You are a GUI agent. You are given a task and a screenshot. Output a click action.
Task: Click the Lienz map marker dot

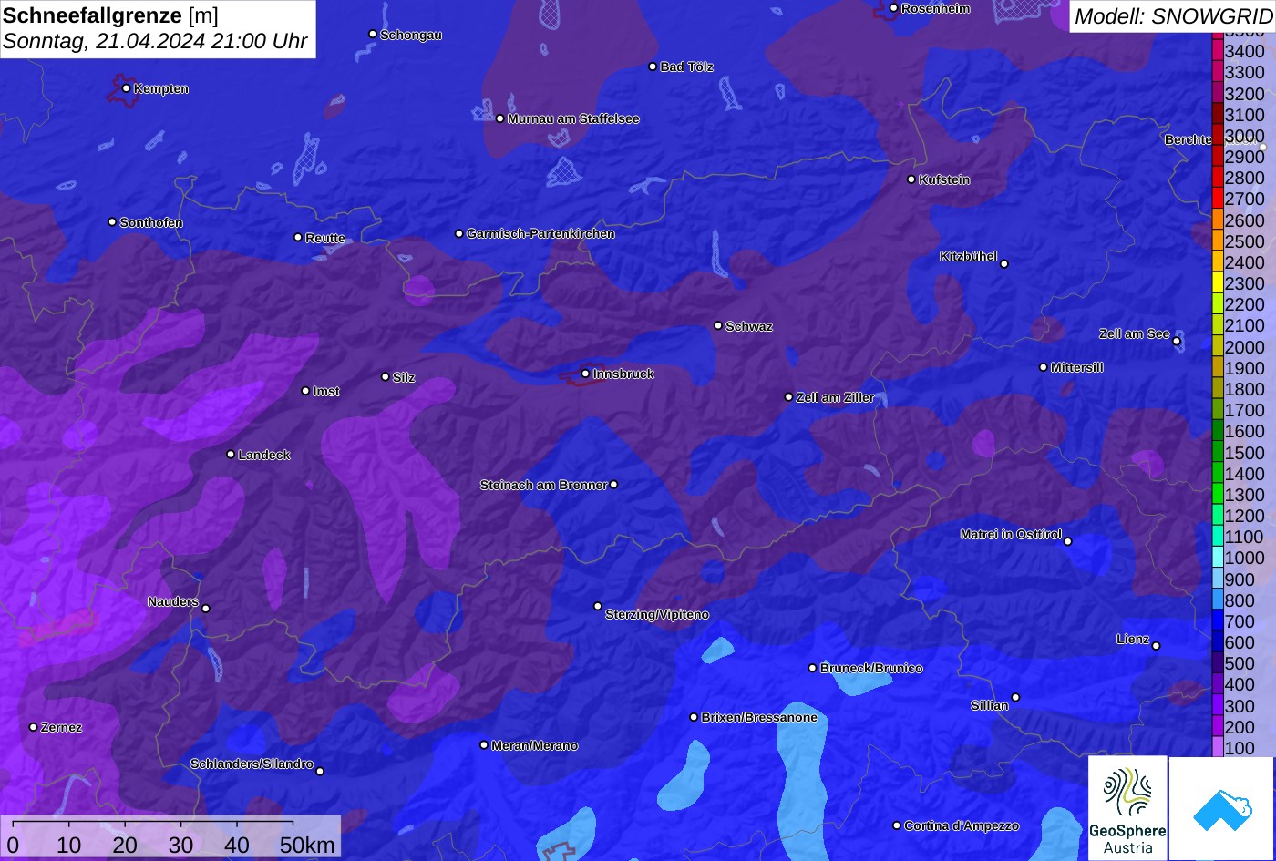[1156, 646]
